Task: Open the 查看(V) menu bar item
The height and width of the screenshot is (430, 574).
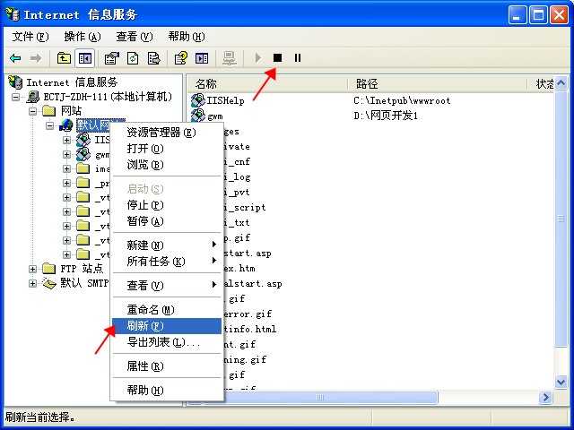Action: [x=134, y=37]
